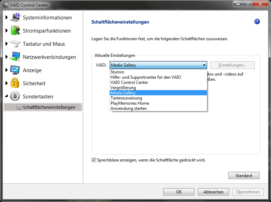Click the OK button
This screenshot has height=202, width=271.
pos(179,192)
